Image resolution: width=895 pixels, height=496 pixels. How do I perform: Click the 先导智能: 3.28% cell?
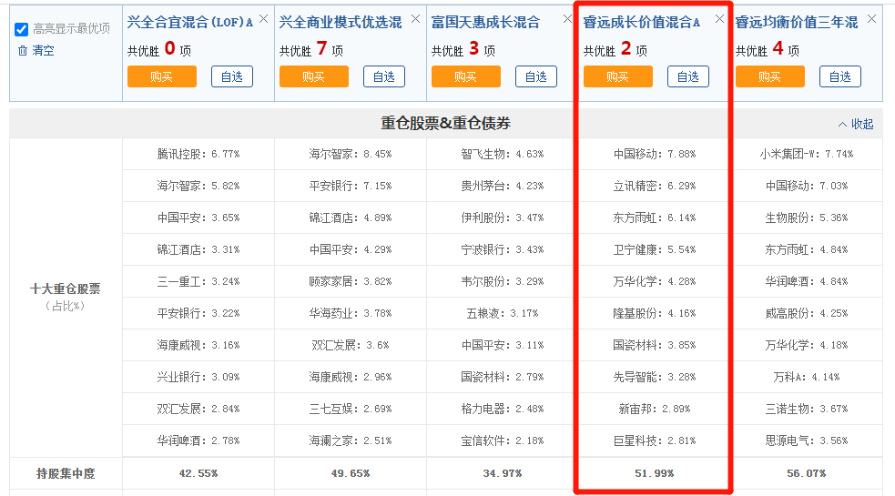(x=655, y=378)
